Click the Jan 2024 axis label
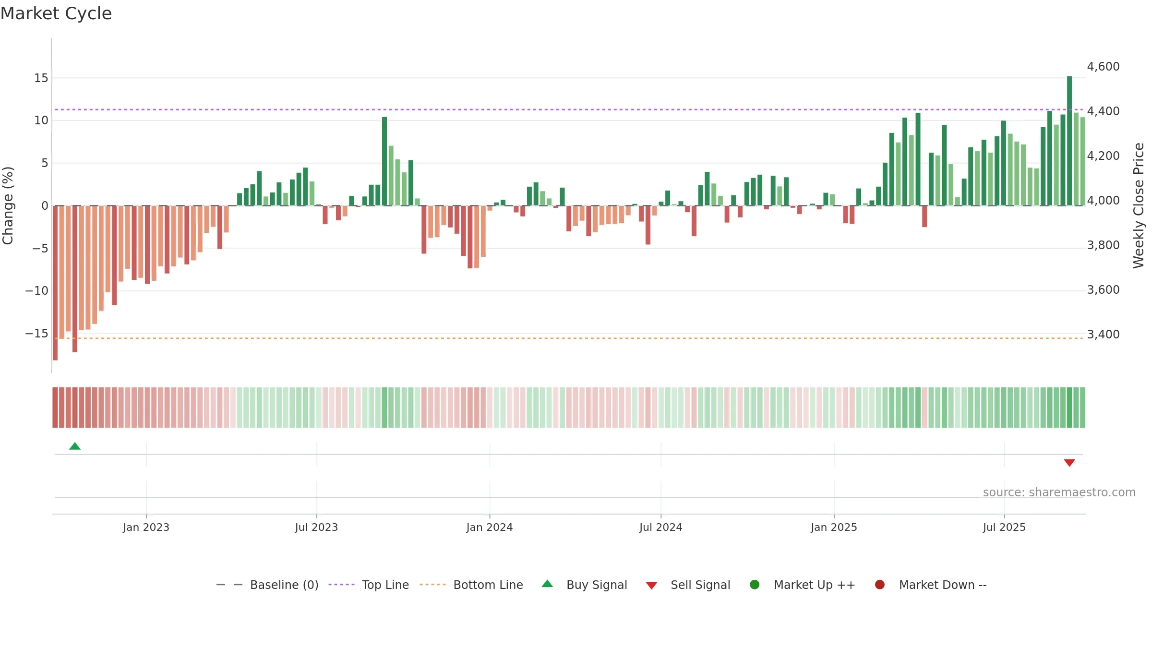The image size is (1152, 648). tap(490, 528)
